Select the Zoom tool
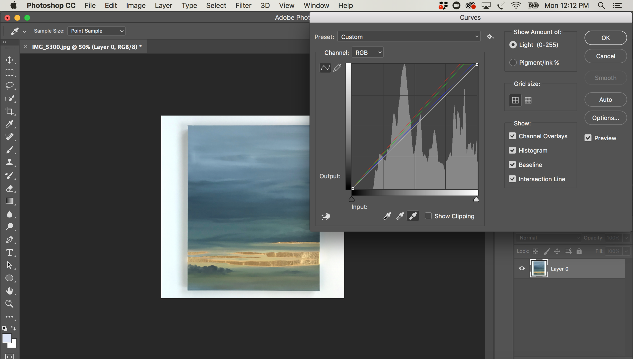 point(9,303)
